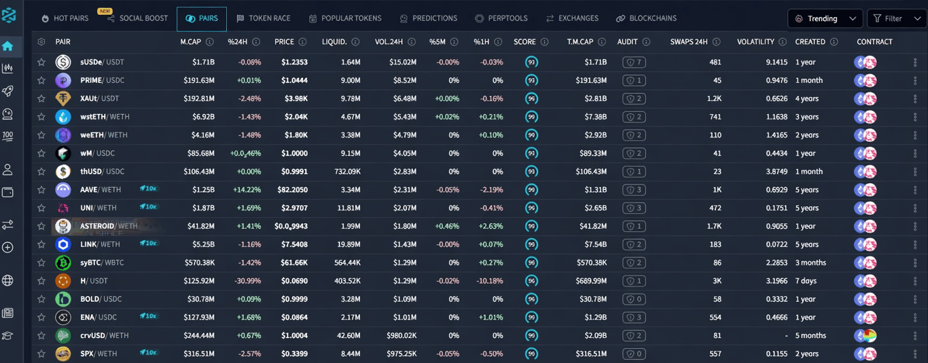
Task: Open the user account icon in sidebar
Action: [7, 169]
